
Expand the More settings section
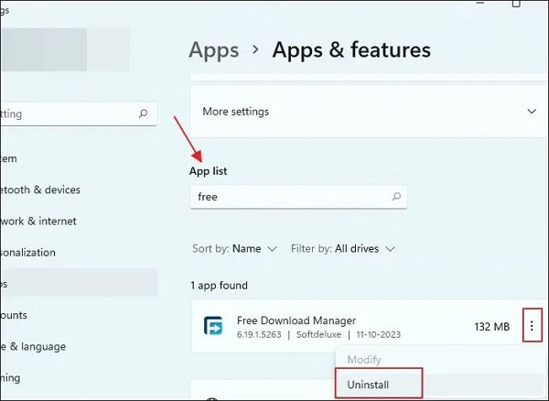click(x=370, y=112)
